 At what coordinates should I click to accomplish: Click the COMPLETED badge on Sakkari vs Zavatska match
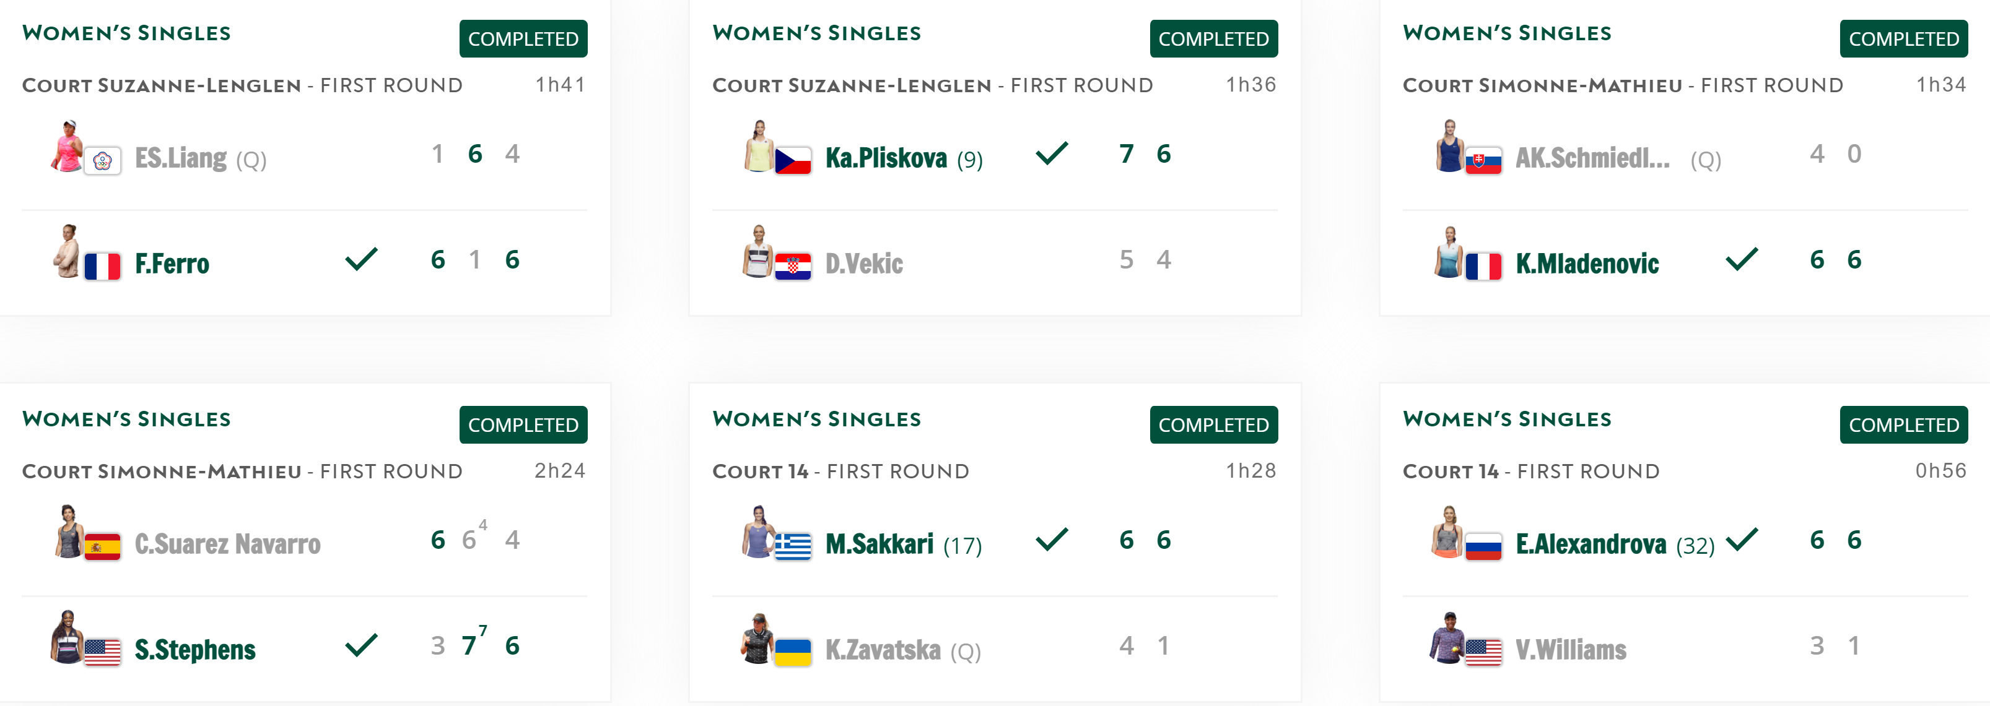[1213, 424]
